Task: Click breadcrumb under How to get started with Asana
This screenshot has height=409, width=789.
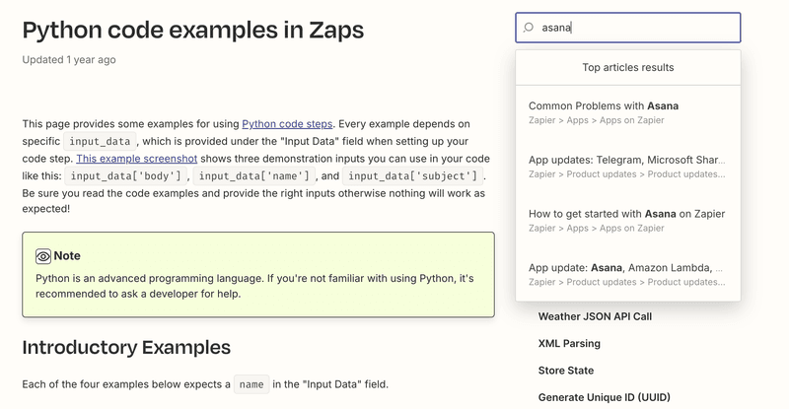Action: tap(597, 229)
